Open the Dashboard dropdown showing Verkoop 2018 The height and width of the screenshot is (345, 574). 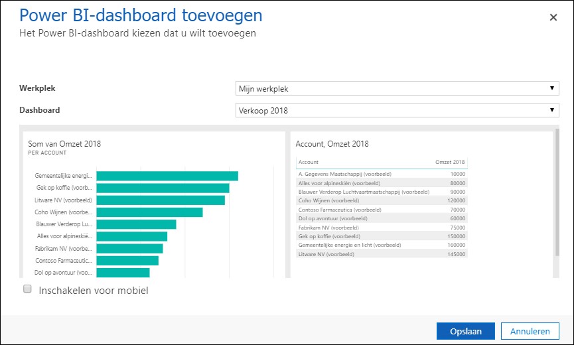pyautogui.click(x=397, y=111)
